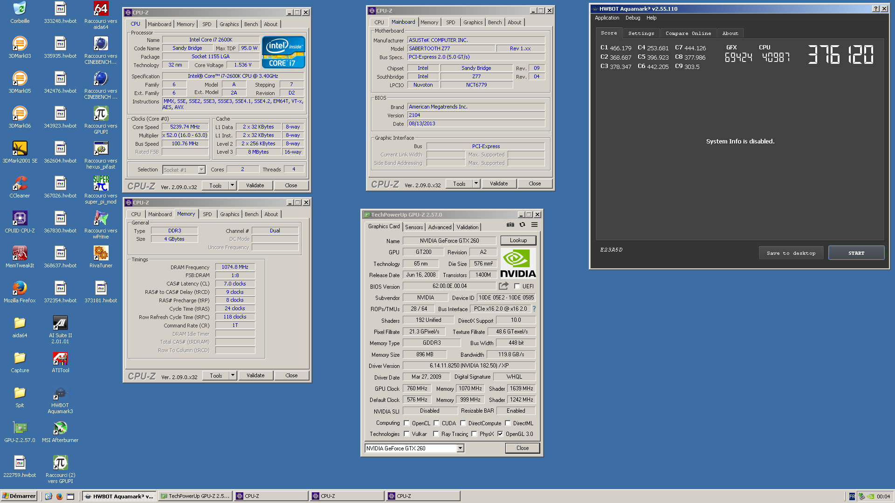Launch Mozilla Firefox desktop shortcut
The height and width of the screenshot is (503, 895).
pyautogui.click(x=20, y=292)
